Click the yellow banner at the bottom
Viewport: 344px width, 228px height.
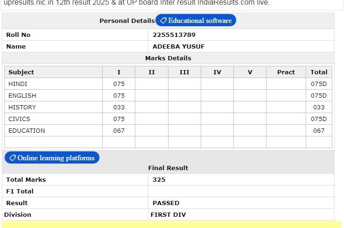click(x=171, y=224)
